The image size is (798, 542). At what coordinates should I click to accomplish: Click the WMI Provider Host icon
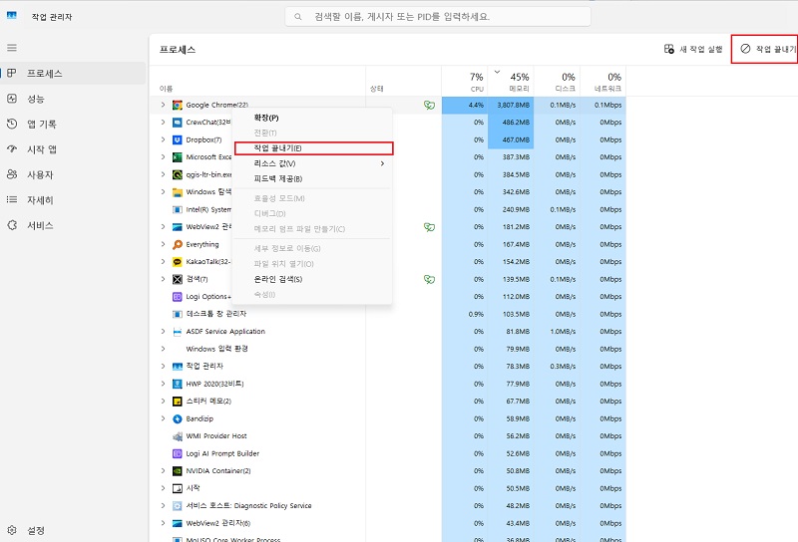point(178,436)
